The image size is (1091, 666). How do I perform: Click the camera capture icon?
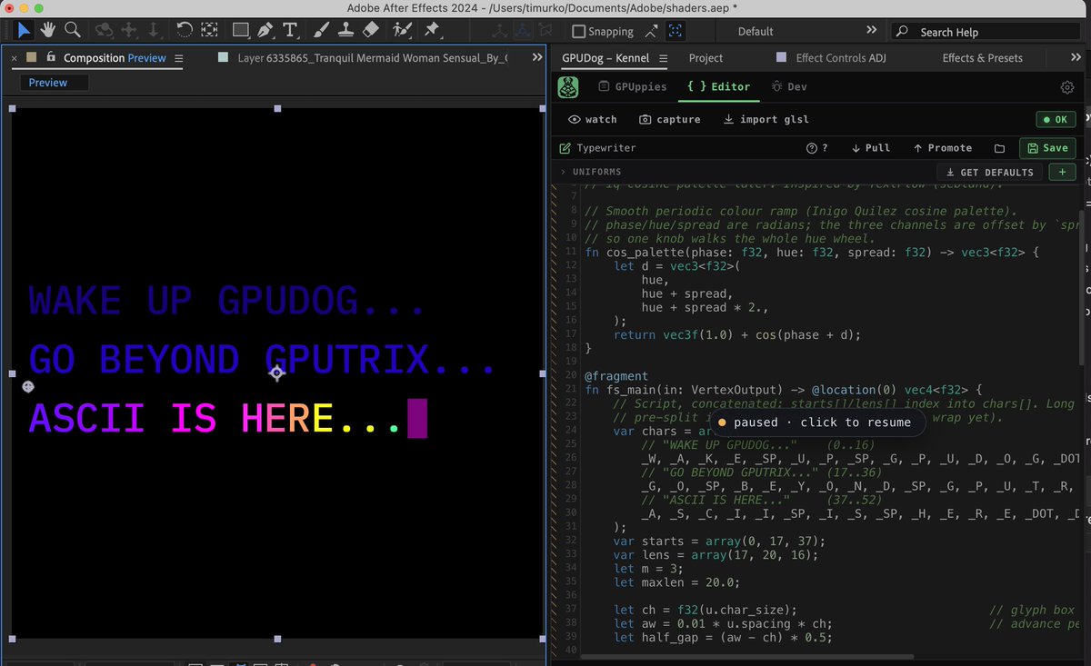point(645,119)
